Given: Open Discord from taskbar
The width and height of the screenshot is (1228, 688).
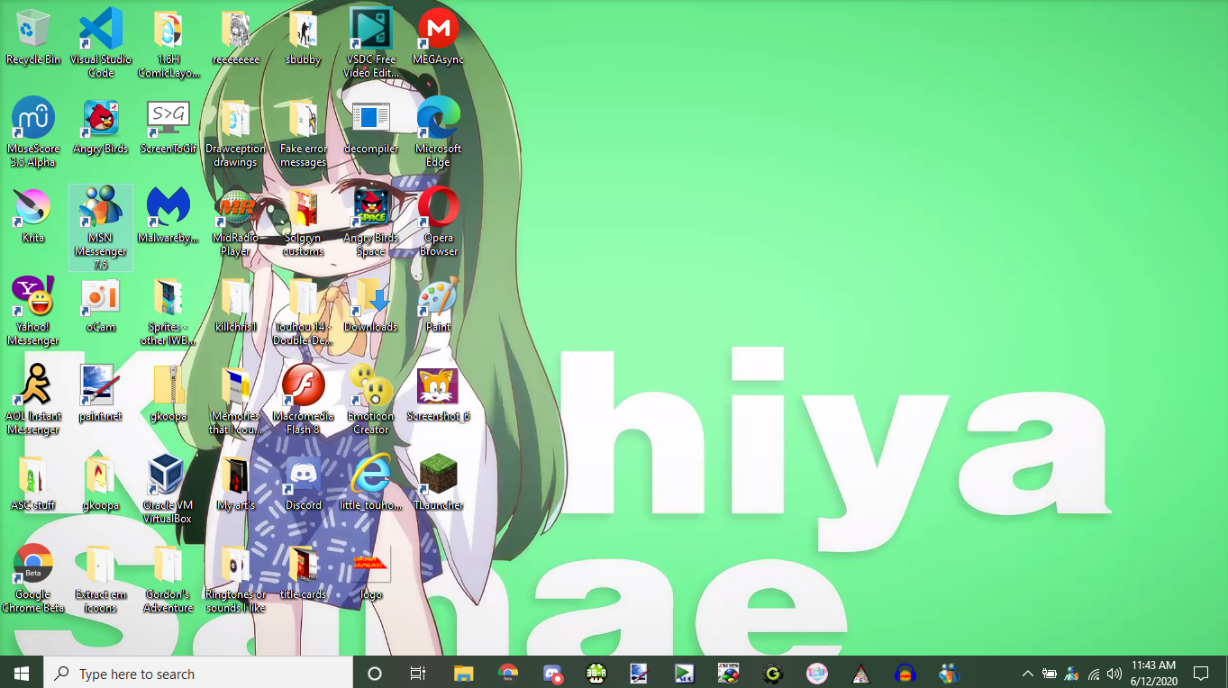Looking at the screenshot, I should point(552,673).
